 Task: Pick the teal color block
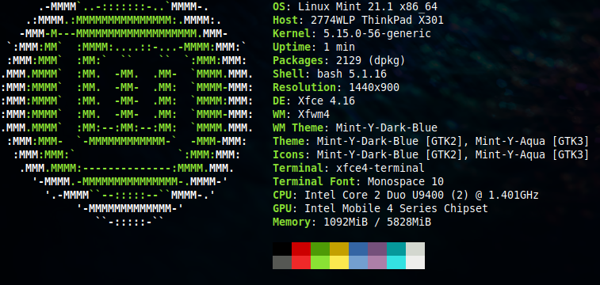pos(396,249)
